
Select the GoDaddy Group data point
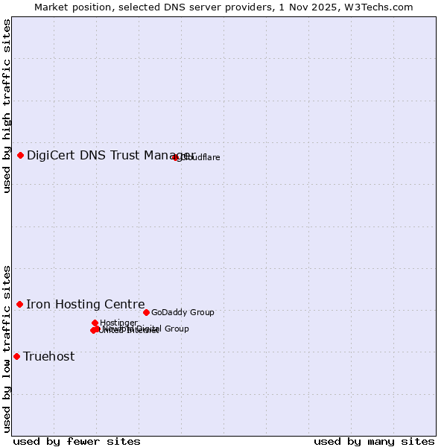tap(146, 312)
